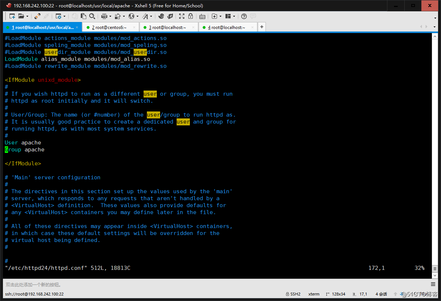Open the tab list dropdown arrow
This screenshot has width=441, height=301.
[x=434, y=27]
